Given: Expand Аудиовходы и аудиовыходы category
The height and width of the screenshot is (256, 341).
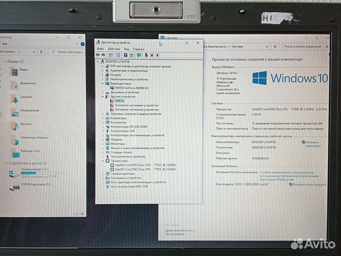Looking at the screenshot, I should click(102, 71).
